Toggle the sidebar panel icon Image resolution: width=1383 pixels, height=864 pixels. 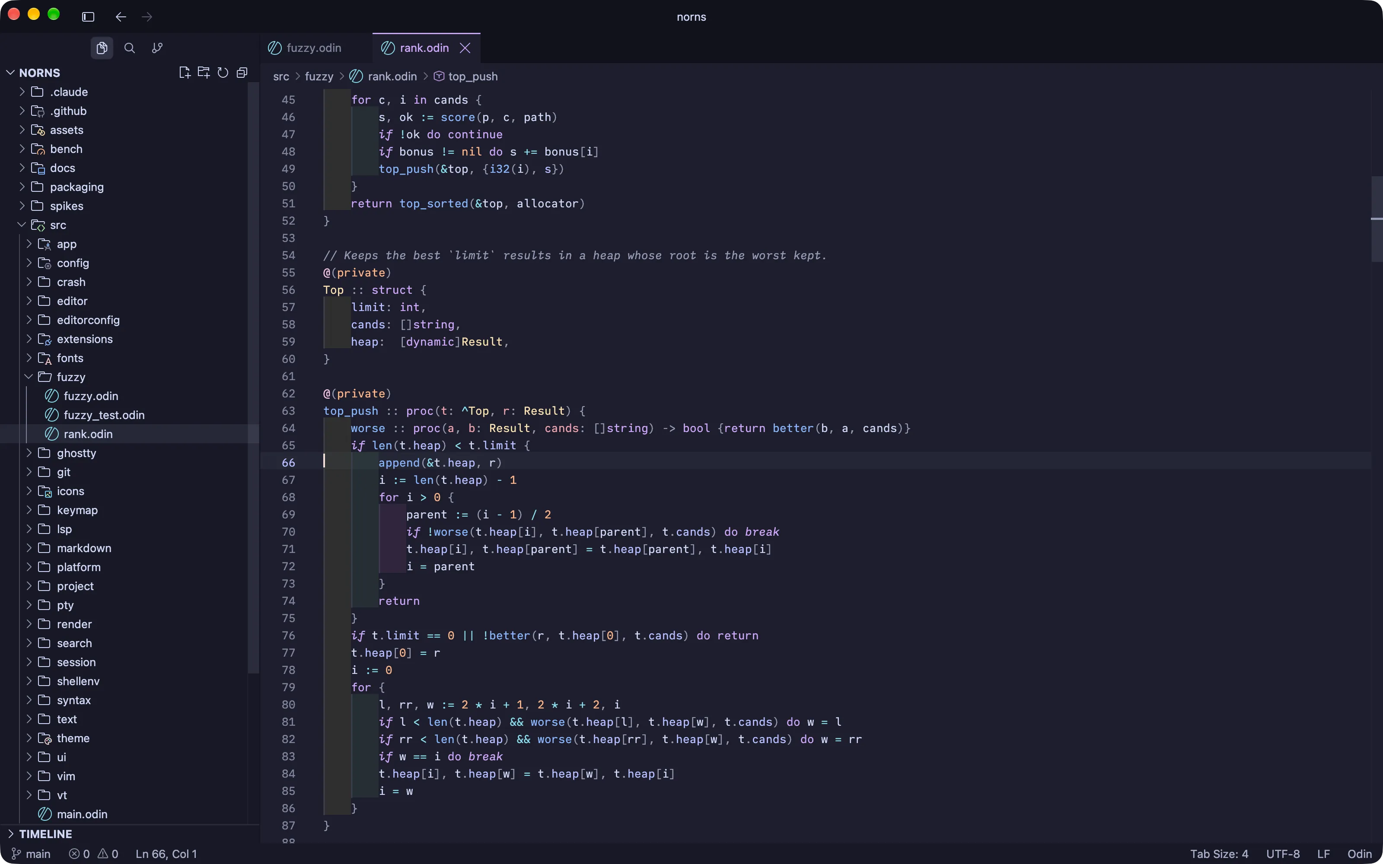[x=88, y=16]
